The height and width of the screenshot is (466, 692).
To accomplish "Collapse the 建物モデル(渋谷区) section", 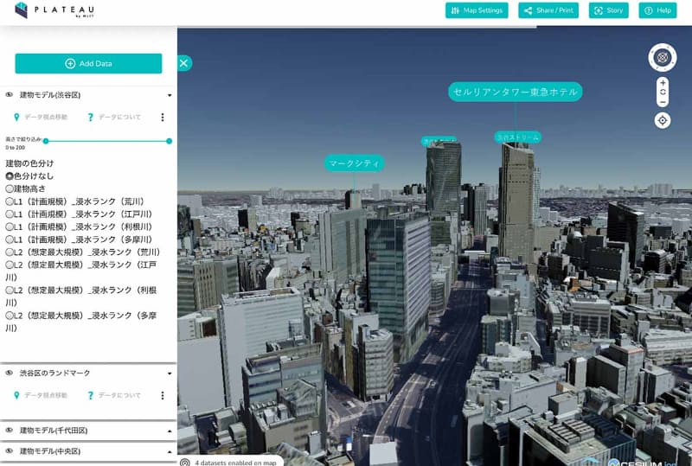I will tap(170, 95).
